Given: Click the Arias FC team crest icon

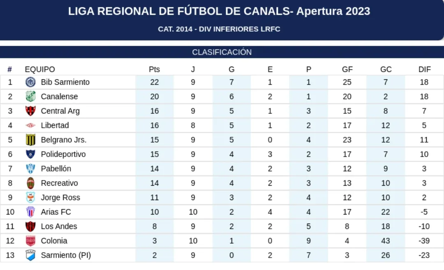Looking at the screenshot, I should [x=30, y=212].
